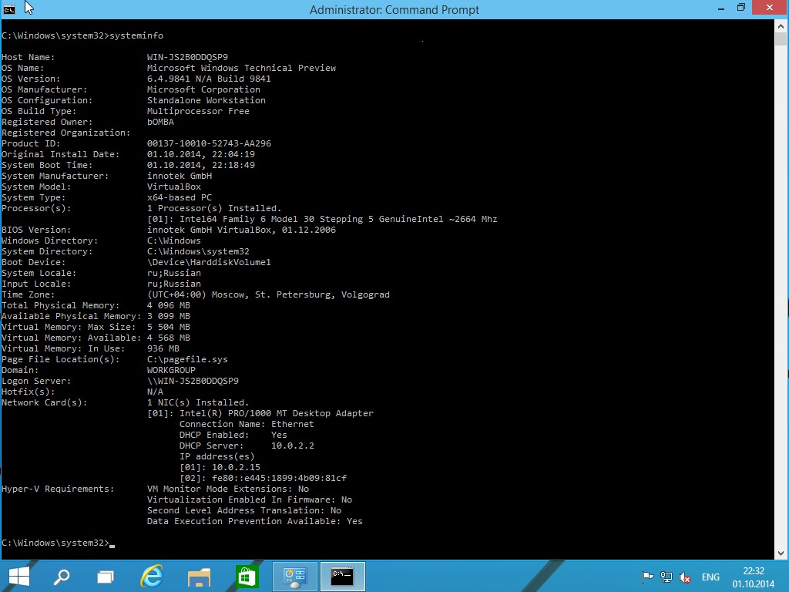This screenshot has width=789, height=592.
Task: Open the Search magnifier on taskbar
Action: pos(62,577)
